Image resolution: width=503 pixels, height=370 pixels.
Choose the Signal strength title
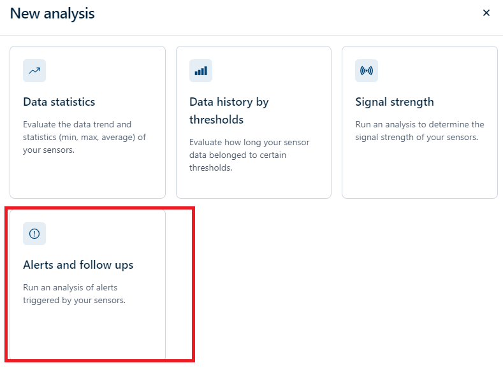coord(395,102)
